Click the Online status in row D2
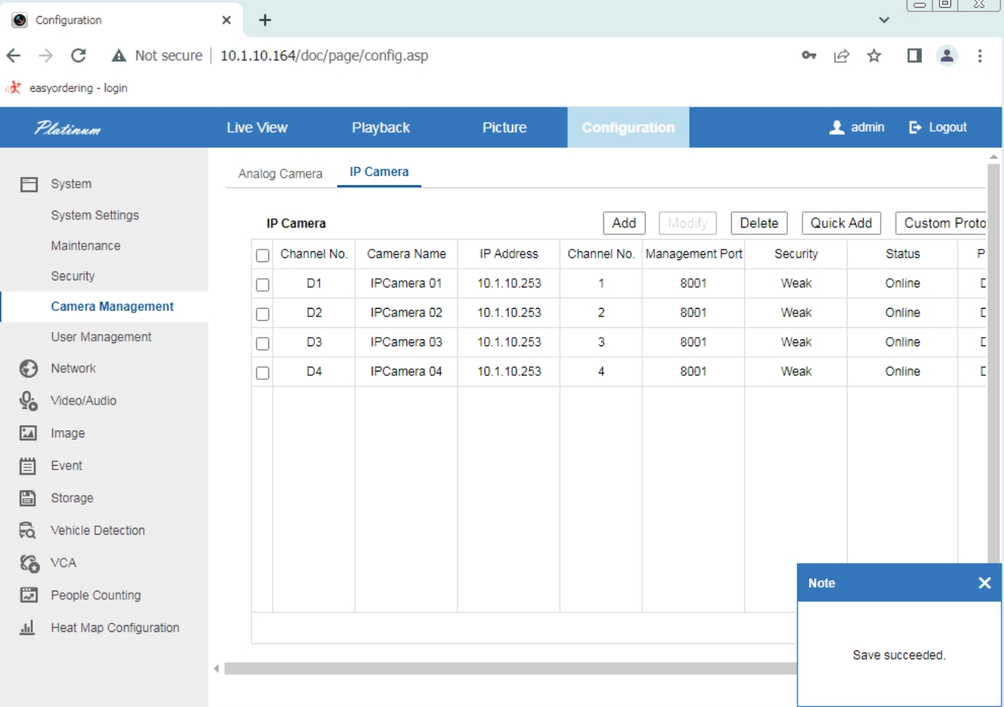This screenshot has height=707, width=1004. (903, 313)
